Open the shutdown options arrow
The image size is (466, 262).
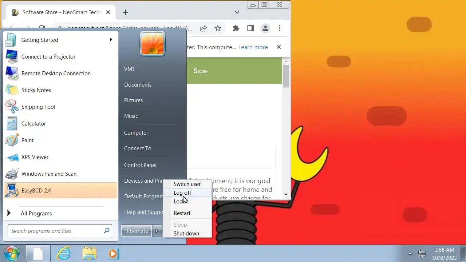(157, 231)
